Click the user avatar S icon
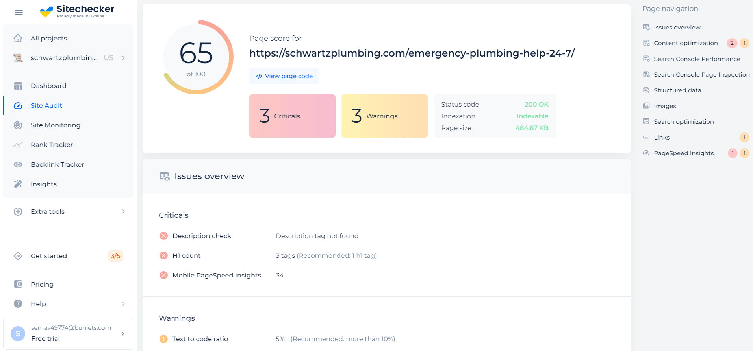 tap(18, 333)
